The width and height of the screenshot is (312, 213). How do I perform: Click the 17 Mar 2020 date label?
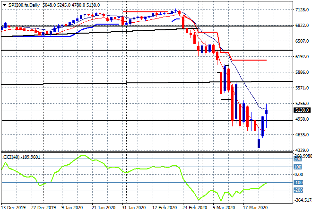(x=255, y=208)
